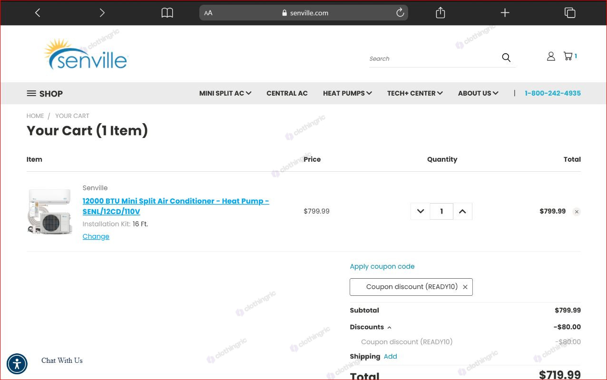Collapse the Discounts section
Screen dimensions: 607x380
coord(371,327)
